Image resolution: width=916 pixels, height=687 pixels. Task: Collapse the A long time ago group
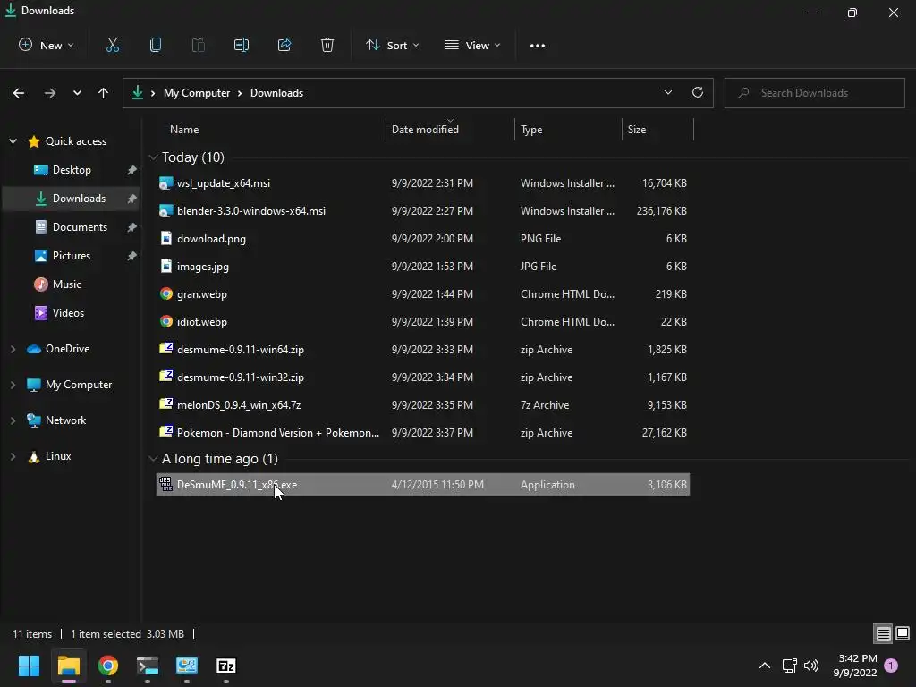pyautogui.click(x=153, y=459)
